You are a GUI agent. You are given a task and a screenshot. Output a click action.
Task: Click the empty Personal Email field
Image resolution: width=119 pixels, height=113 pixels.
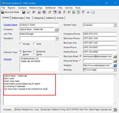(x=98, y=61)
